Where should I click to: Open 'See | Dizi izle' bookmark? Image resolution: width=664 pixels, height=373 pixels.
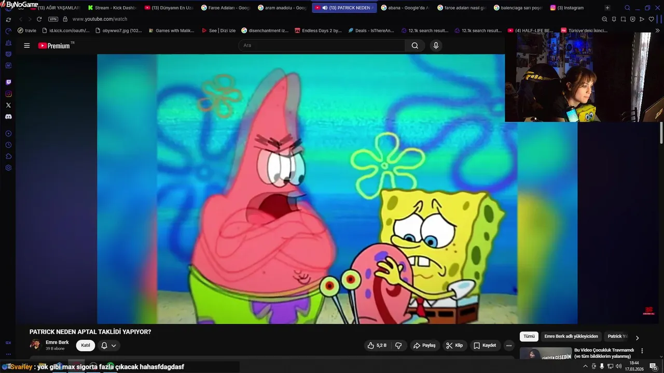pyautogui.click(x=218, y=31)
